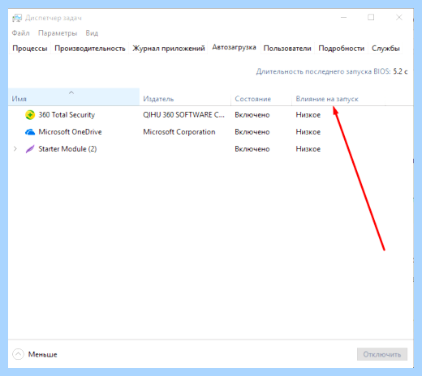Go to the Пользователи tab

click(x=287, y=49)
